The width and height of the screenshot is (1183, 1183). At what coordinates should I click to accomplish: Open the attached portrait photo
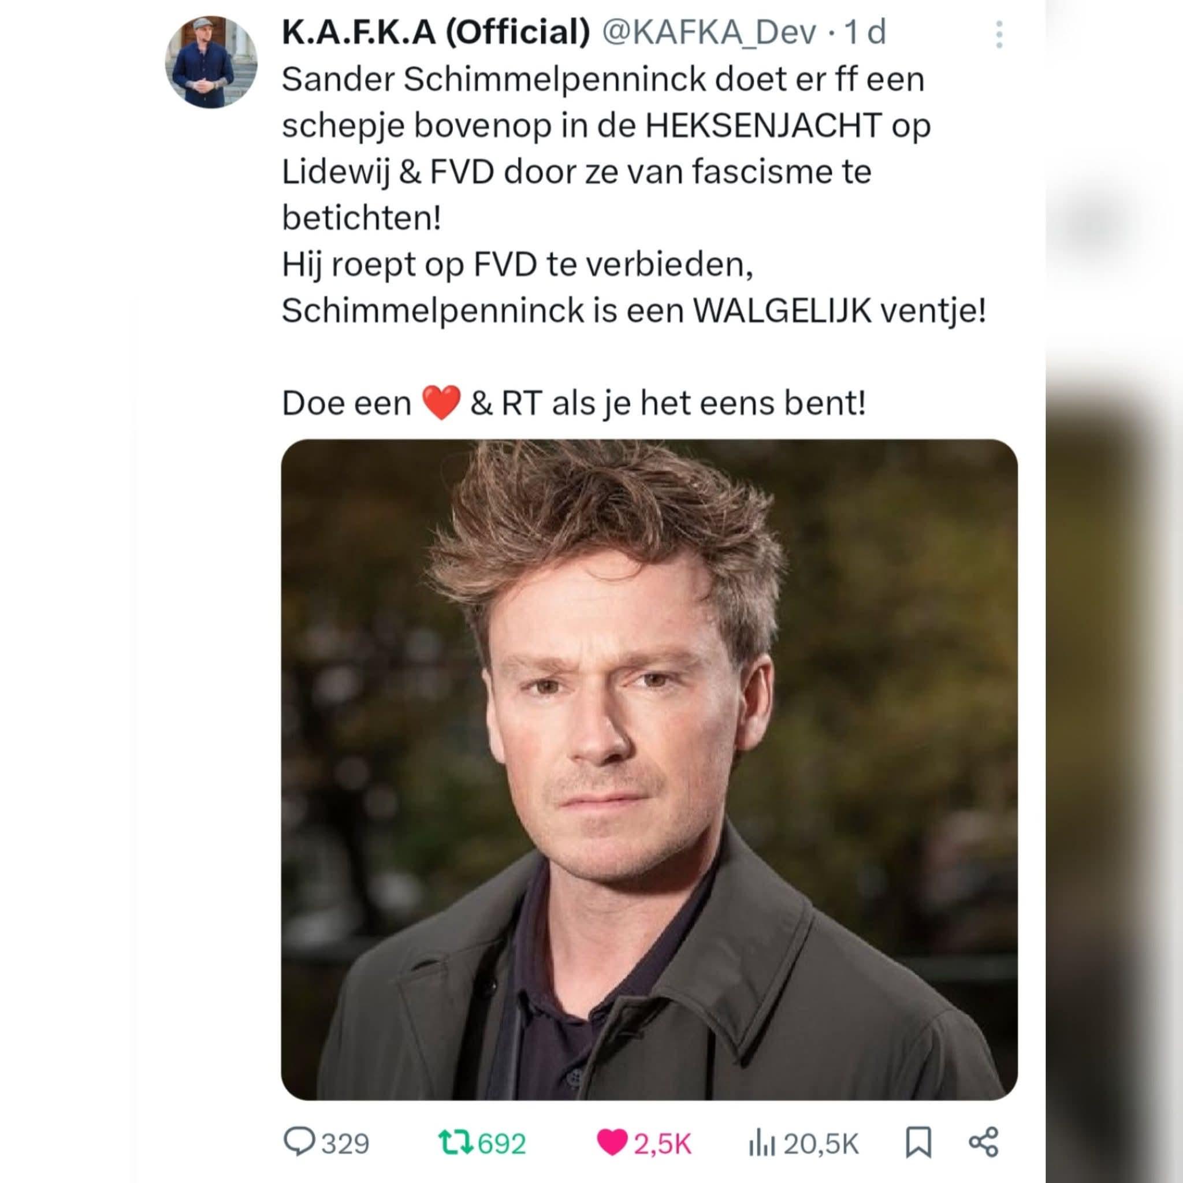[x=650, y=771]
